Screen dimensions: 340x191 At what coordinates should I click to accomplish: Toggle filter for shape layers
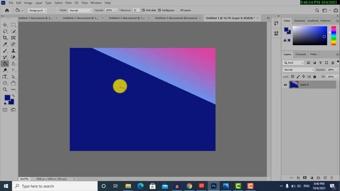coord(326,63)
